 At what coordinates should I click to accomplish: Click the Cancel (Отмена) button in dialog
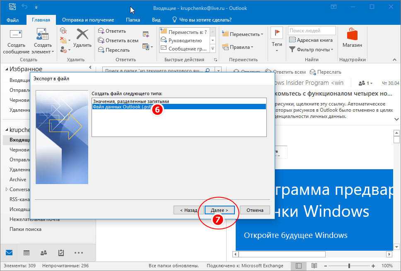click(x=255, y=210)
